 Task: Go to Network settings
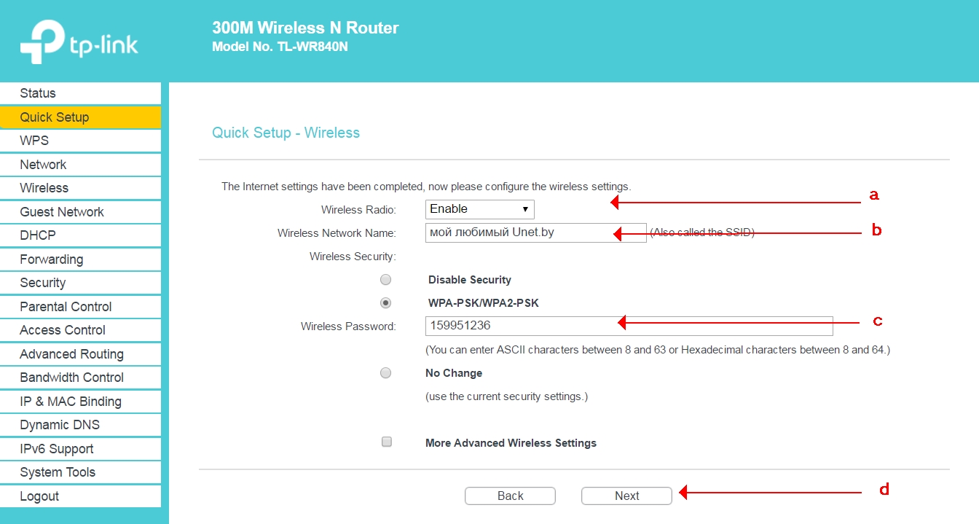click(x=80, y=165)
